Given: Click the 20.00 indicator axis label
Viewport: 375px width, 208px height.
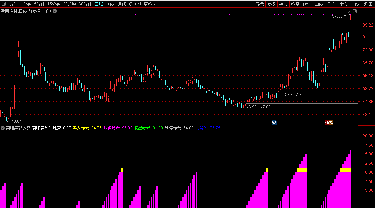Looking at the screenshot, I should coord(368,136).
